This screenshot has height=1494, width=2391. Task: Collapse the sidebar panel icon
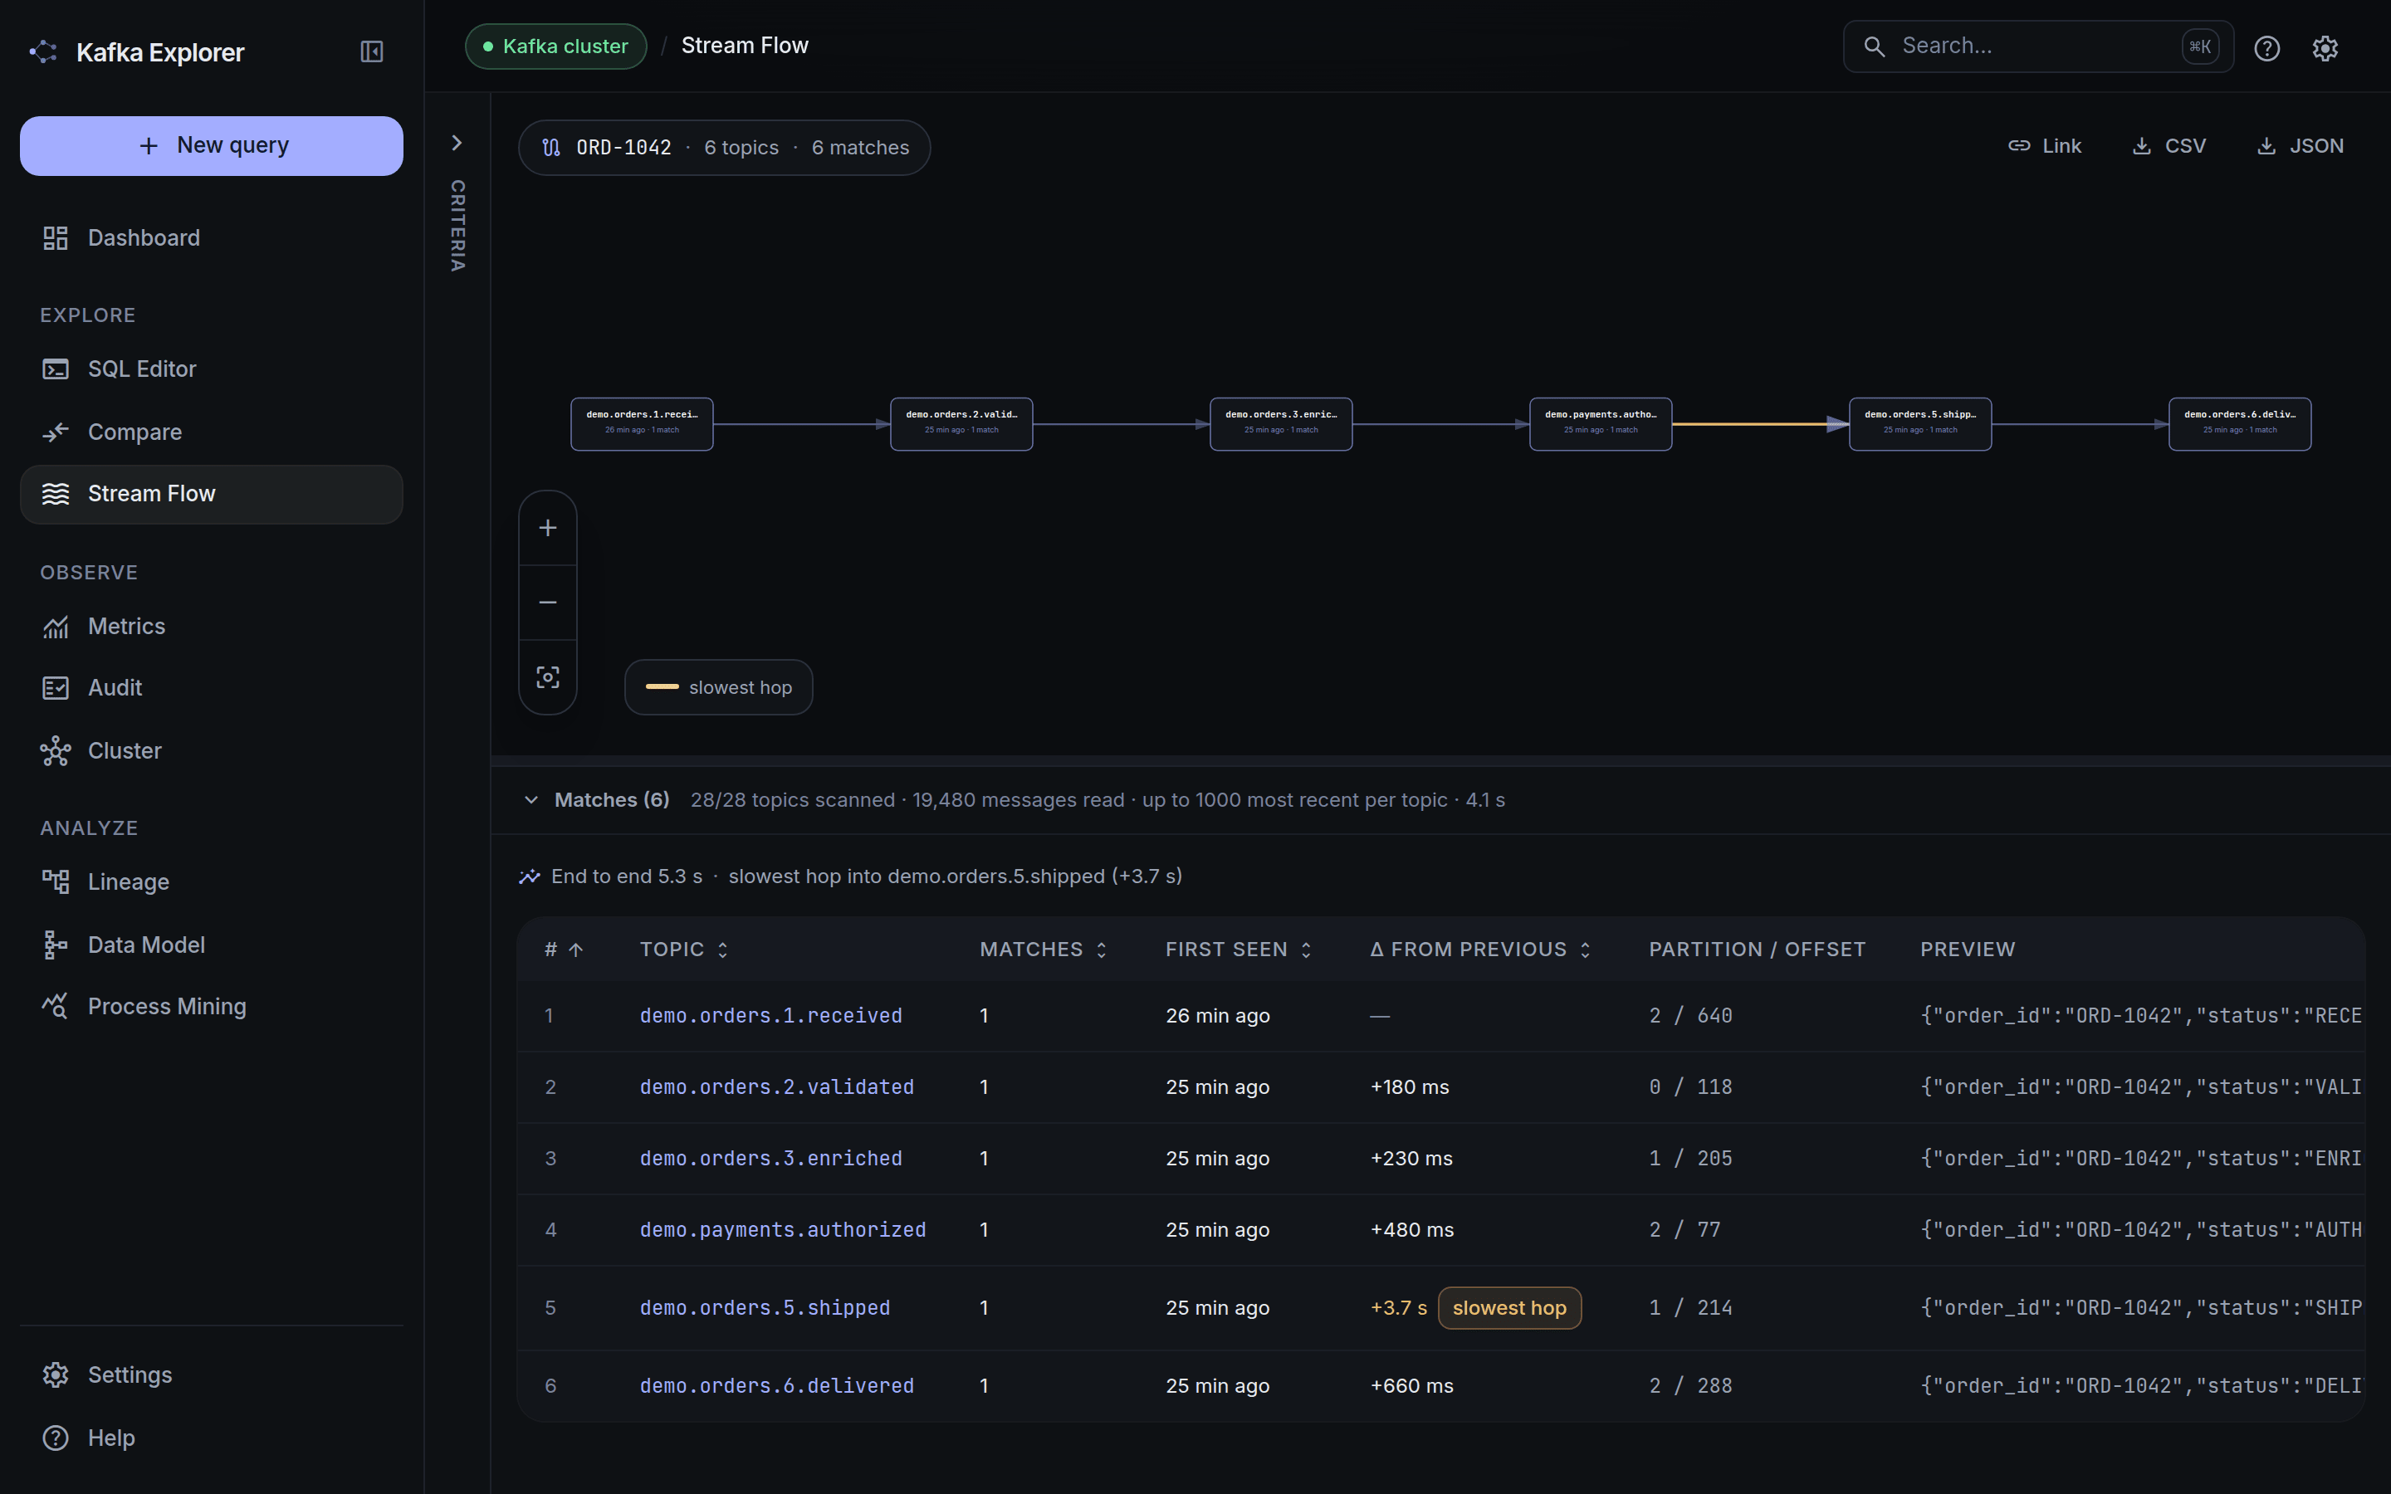pos(371,51)
